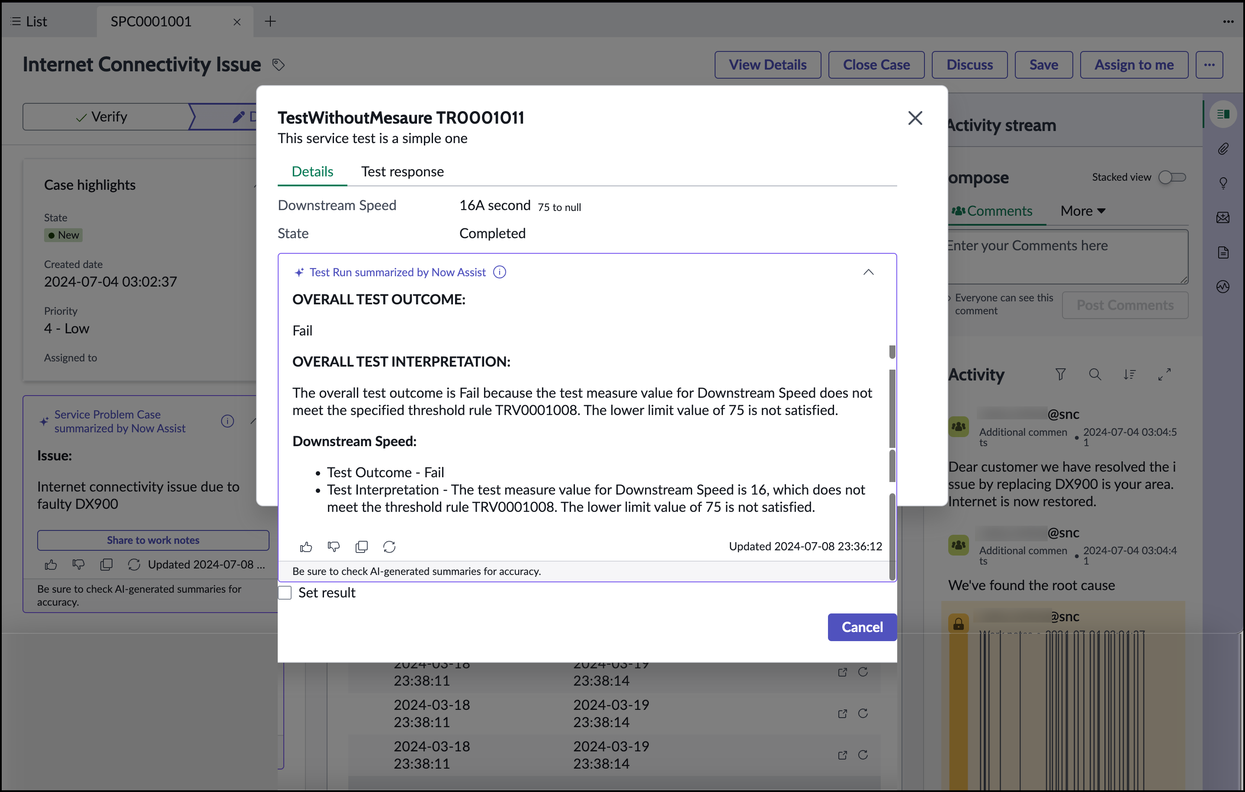Click the info icon beside Test Run summary
Image resolution: width=1245 pixels, height=792 pixels.
(500, 272)
